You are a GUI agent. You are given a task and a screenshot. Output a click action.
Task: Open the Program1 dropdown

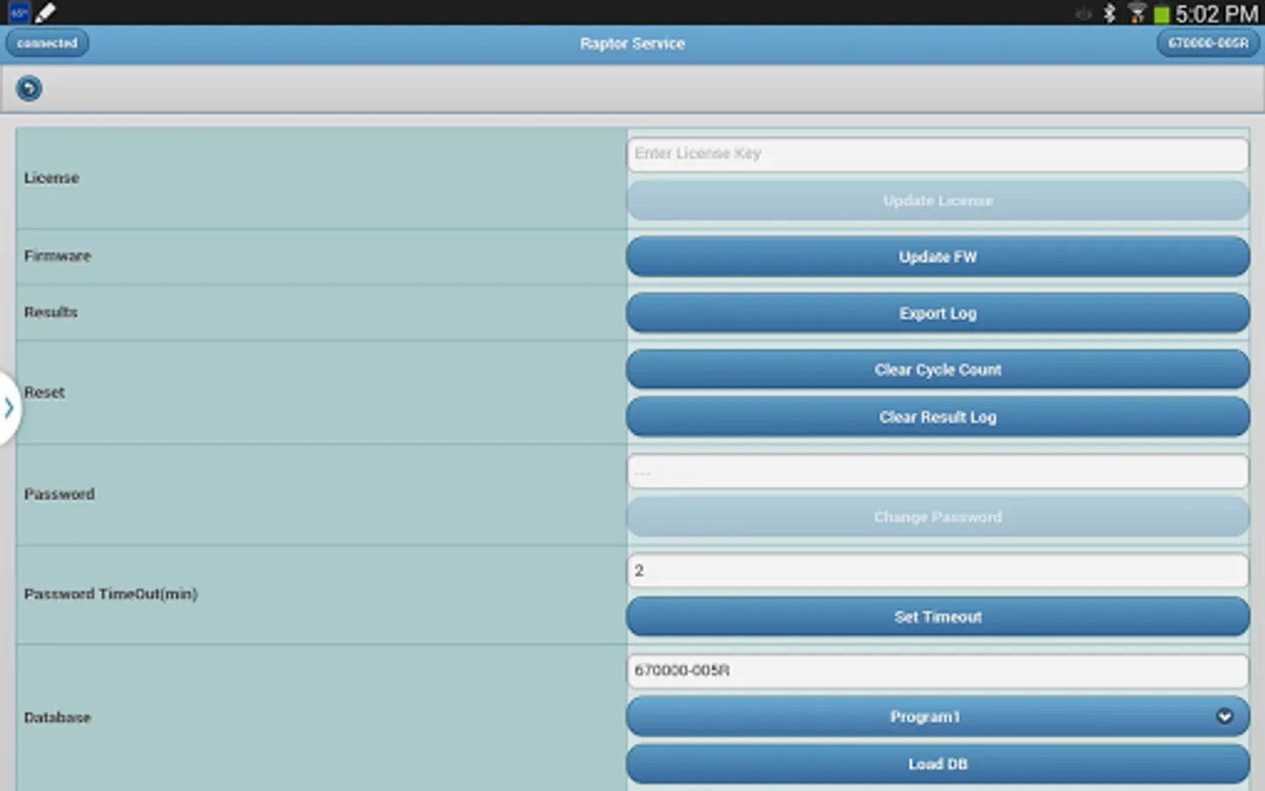[937, 717]
